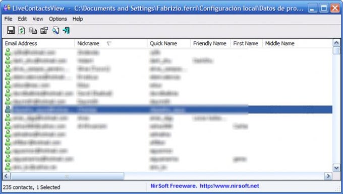The height and width of the screenshot is (194, 343).
Task: Open the Options menu
Action: [58, 19]
